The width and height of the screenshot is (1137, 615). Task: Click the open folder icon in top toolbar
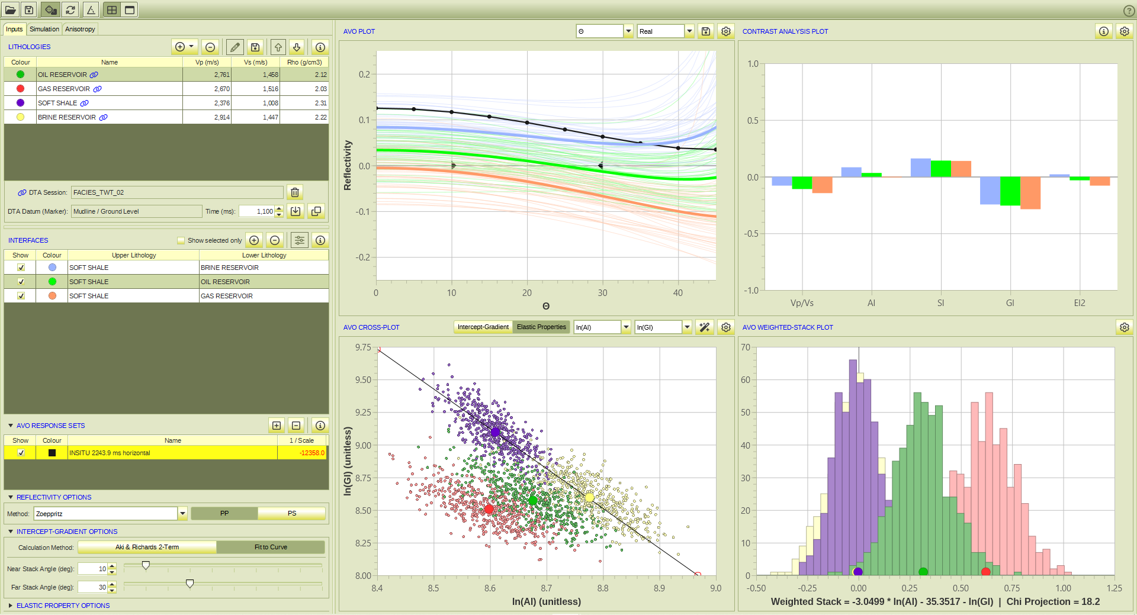click(x=10, y=9)
